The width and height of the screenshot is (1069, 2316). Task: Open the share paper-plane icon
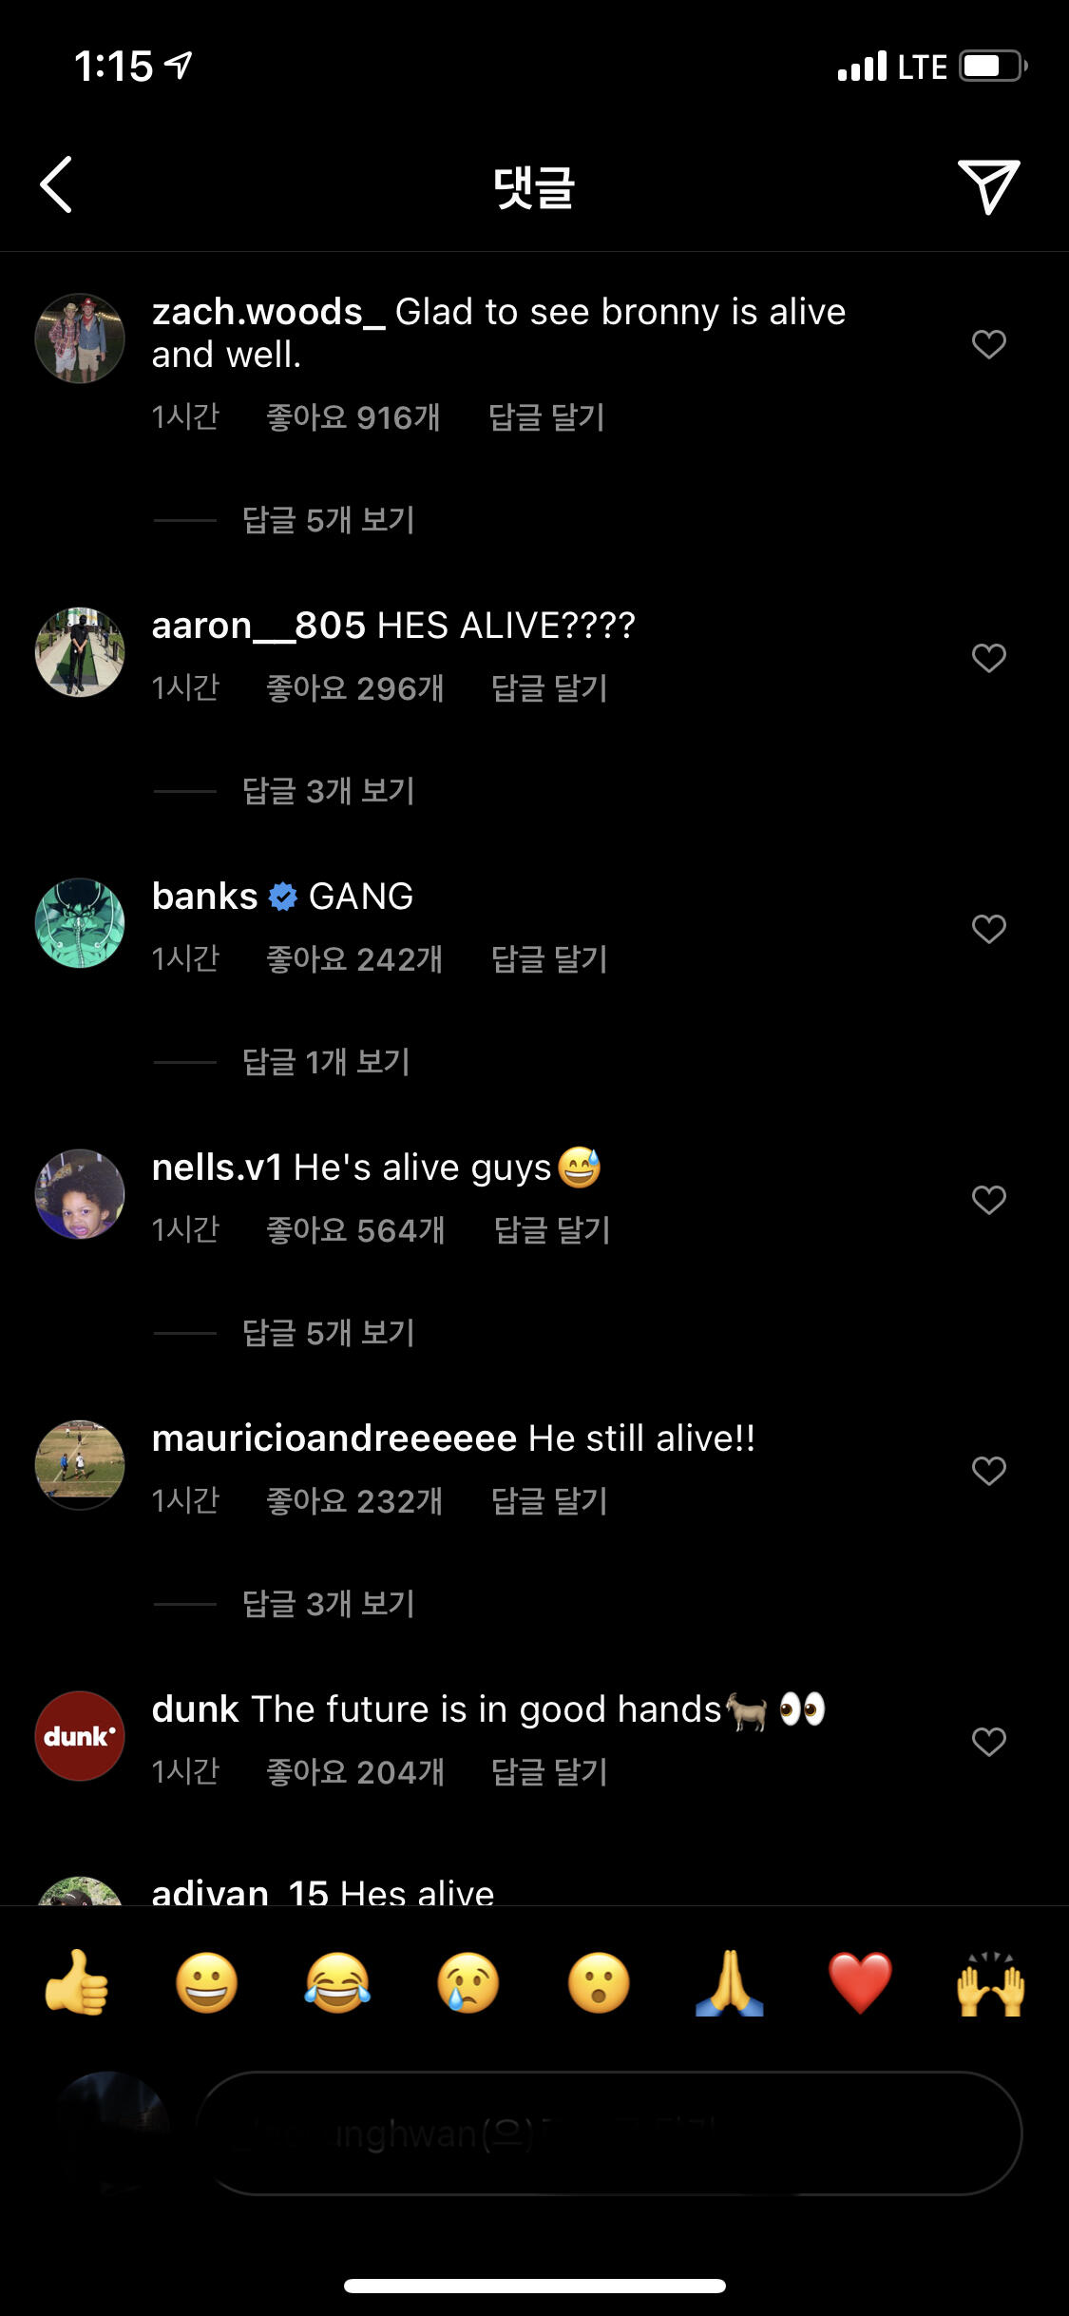pos(988,185)
